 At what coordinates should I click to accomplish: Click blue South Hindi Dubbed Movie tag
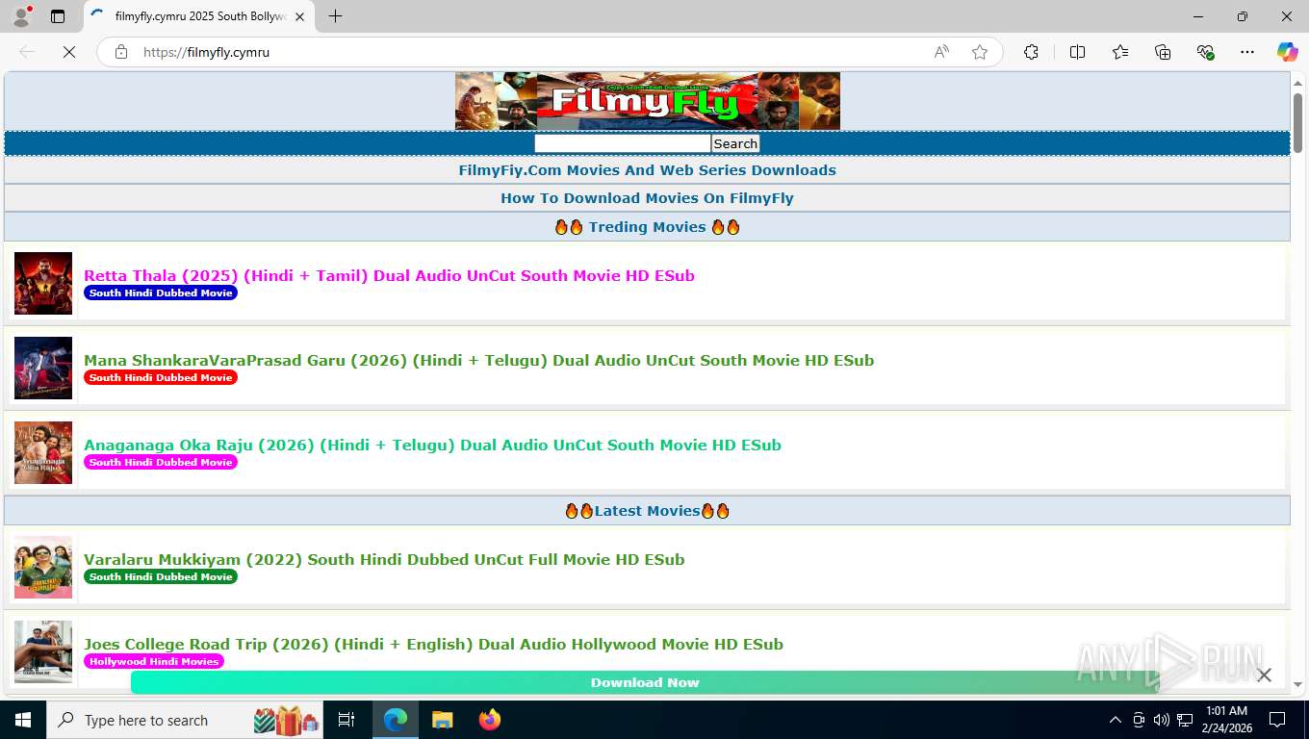coord(161,293)
